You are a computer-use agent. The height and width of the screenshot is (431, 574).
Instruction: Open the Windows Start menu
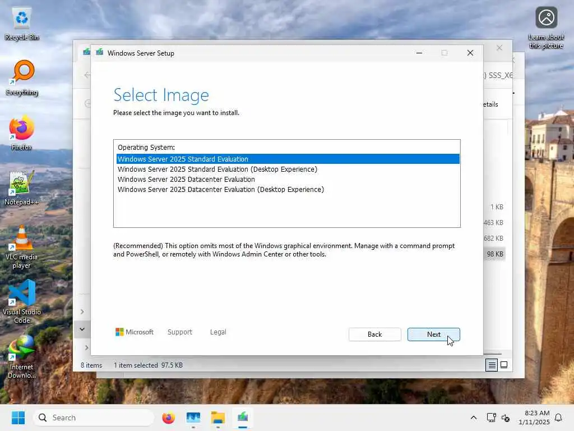(18, 418)
